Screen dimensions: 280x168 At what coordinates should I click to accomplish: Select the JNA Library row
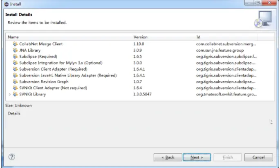pos(140,50)
